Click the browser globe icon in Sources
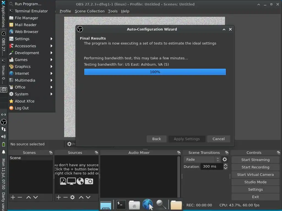 tap(80, 181)
